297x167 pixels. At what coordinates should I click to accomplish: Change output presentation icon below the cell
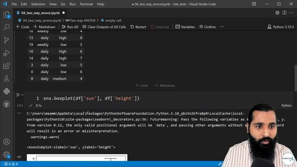(19, 157)
